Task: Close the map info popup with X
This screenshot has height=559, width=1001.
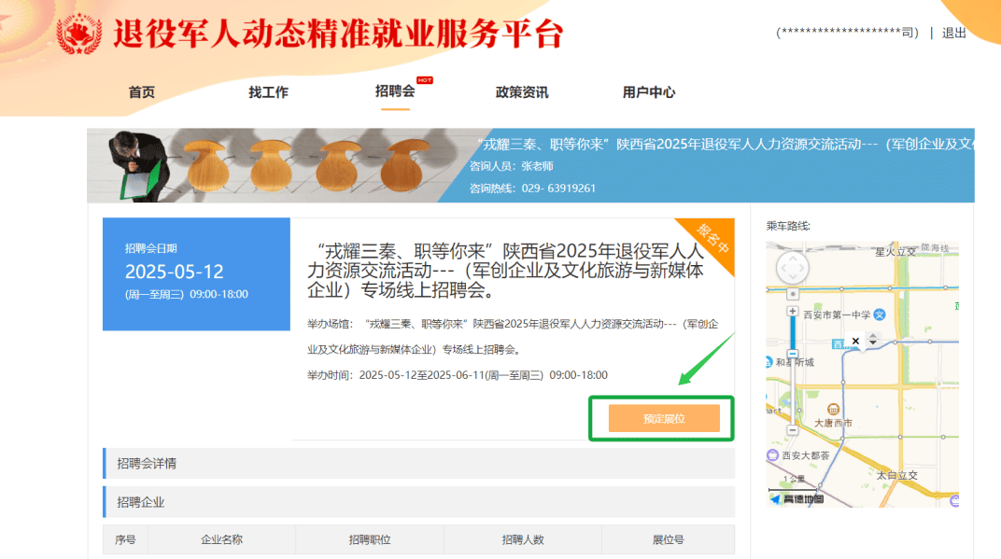Action: [855, 342]
